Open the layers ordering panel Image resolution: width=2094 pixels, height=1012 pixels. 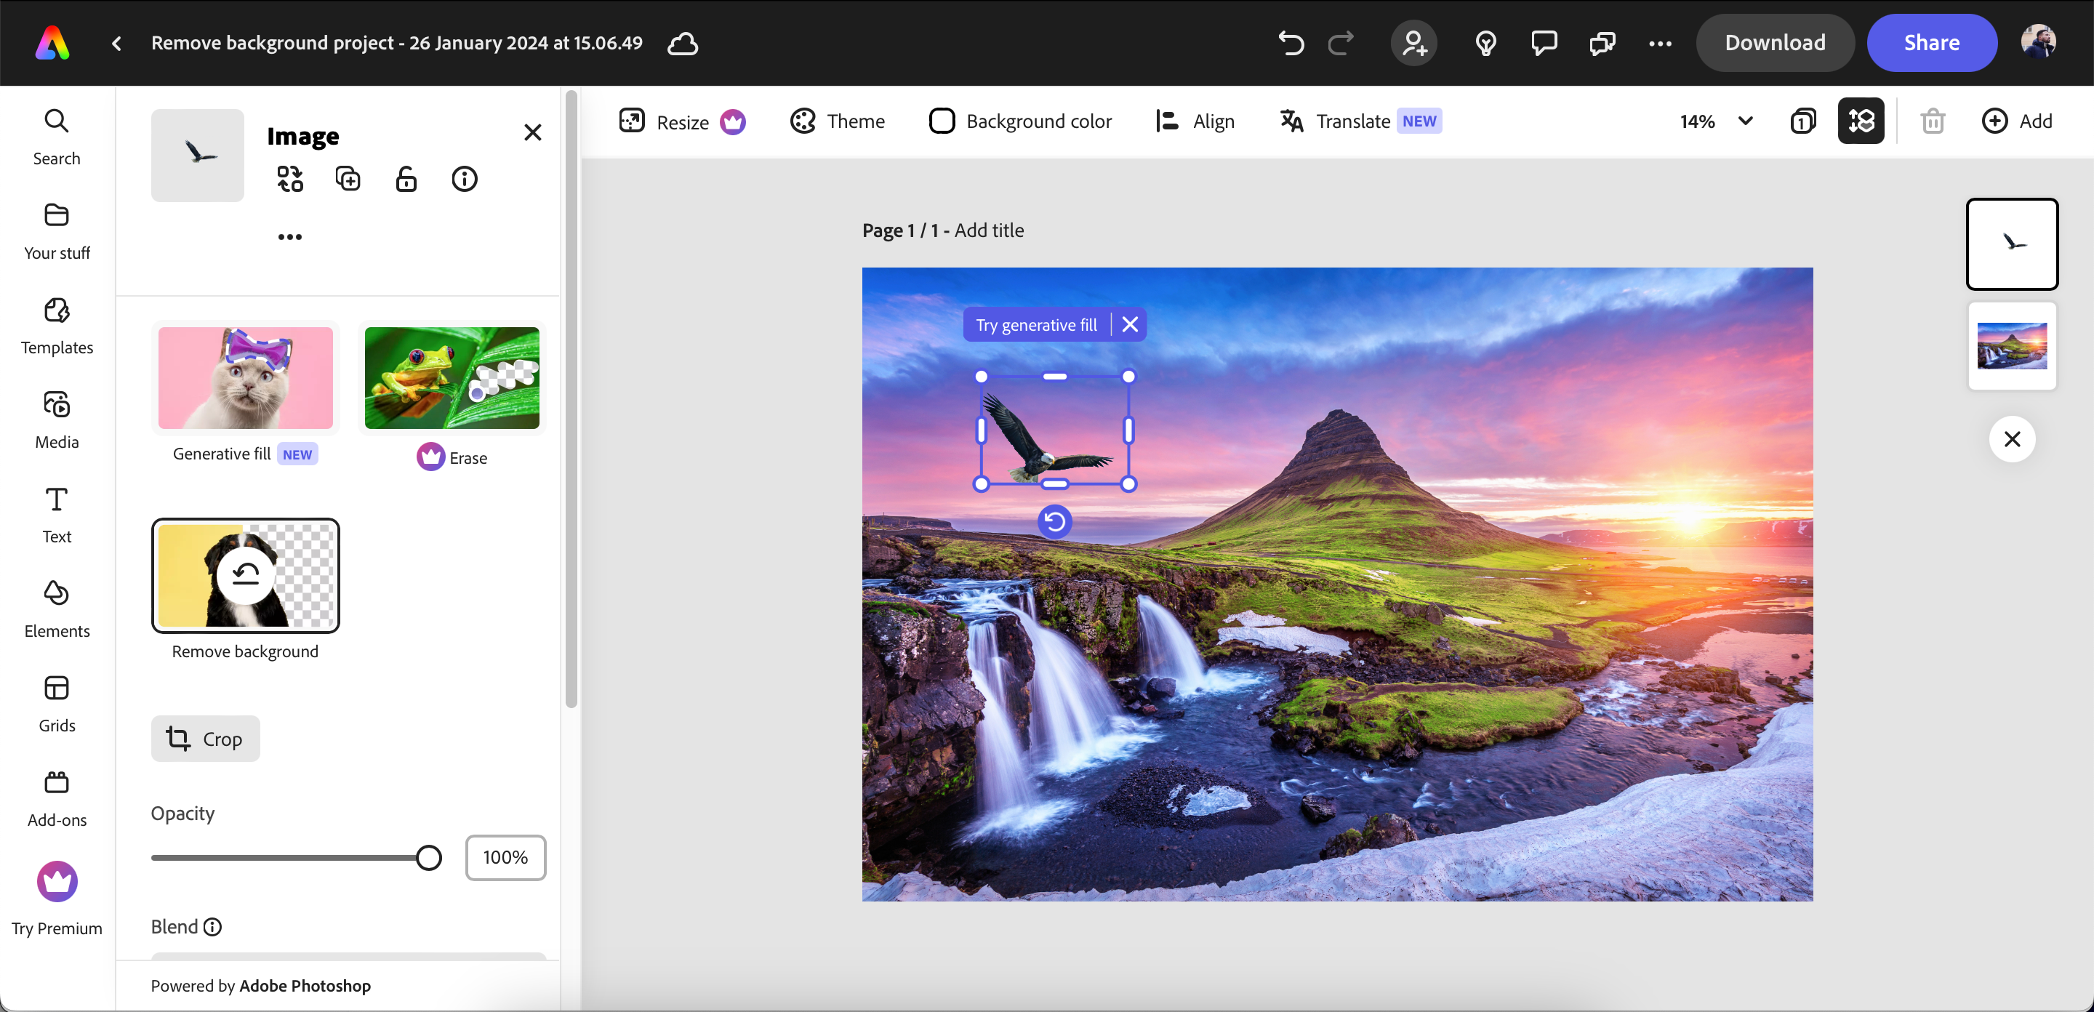(1861, 120)
